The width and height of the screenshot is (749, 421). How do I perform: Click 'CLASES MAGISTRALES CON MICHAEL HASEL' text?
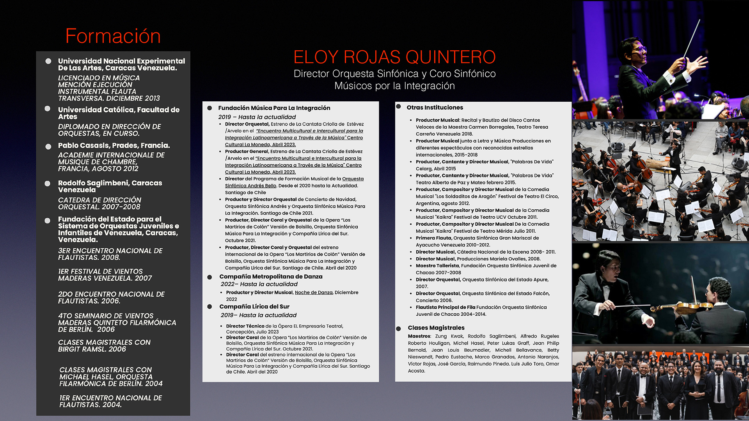[x=111, y=377]
